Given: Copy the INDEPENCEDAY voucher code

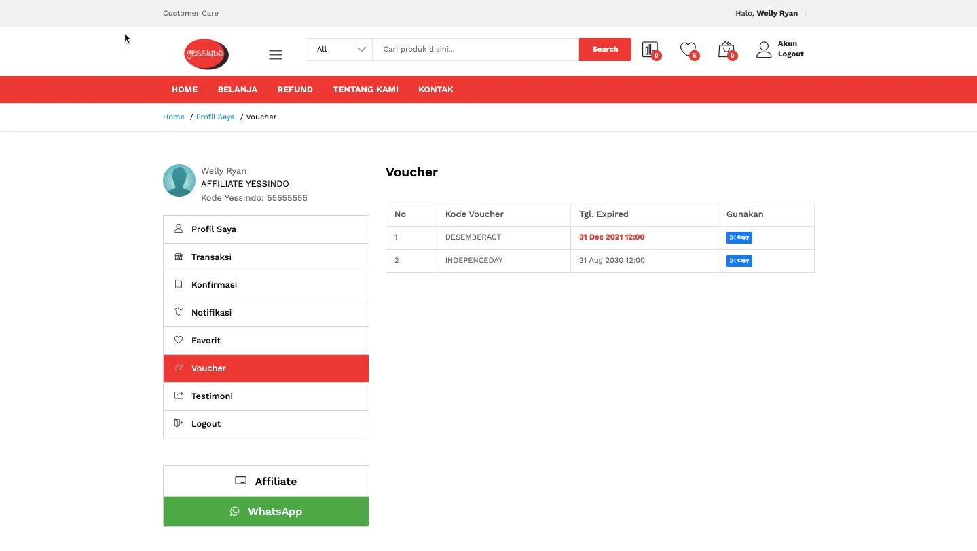Looking at the screenshot, I should (x=739, y=261).
